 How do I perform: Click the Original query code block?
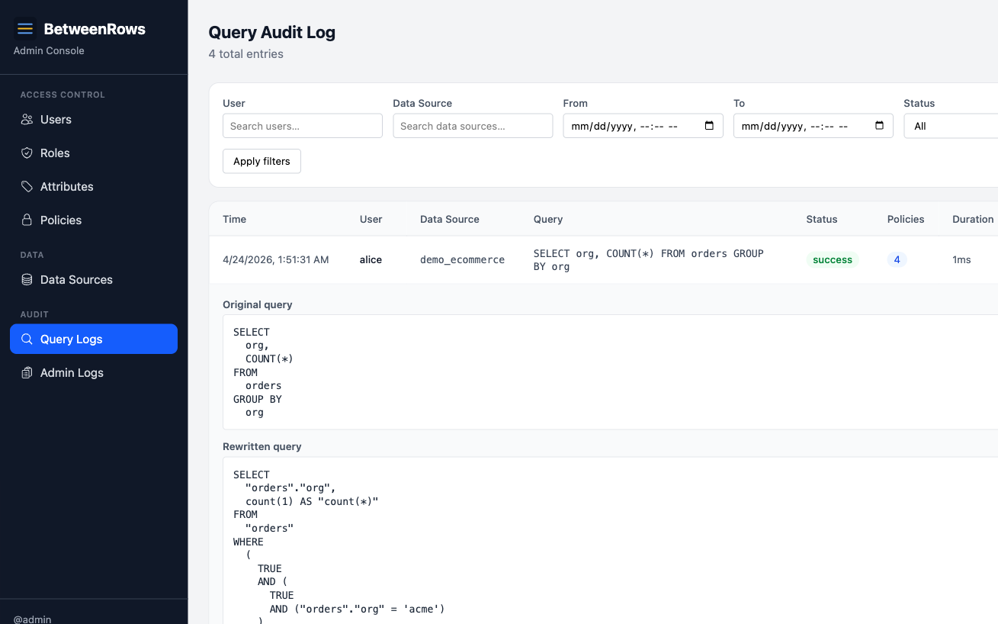pyautogui.click(x=610, y=372)
